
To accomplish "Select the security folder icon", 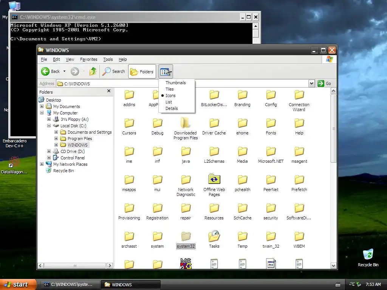I will (271, 208).
